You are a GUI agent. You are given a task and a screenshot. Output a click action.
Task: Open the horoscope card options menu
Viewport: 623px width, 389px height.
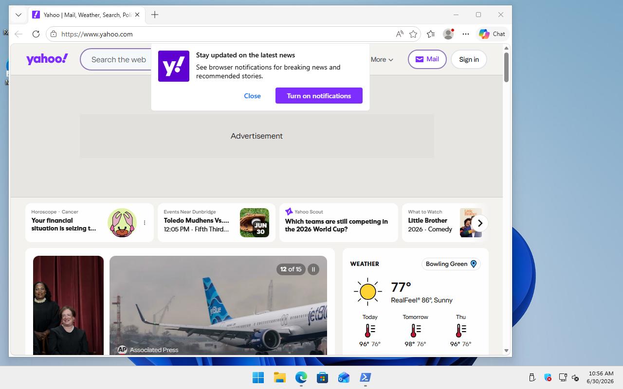coord(145,223)
